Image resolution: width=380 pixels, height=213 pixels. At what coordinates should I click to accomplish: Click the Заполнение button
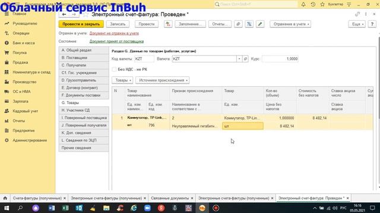tap(190, 24)
